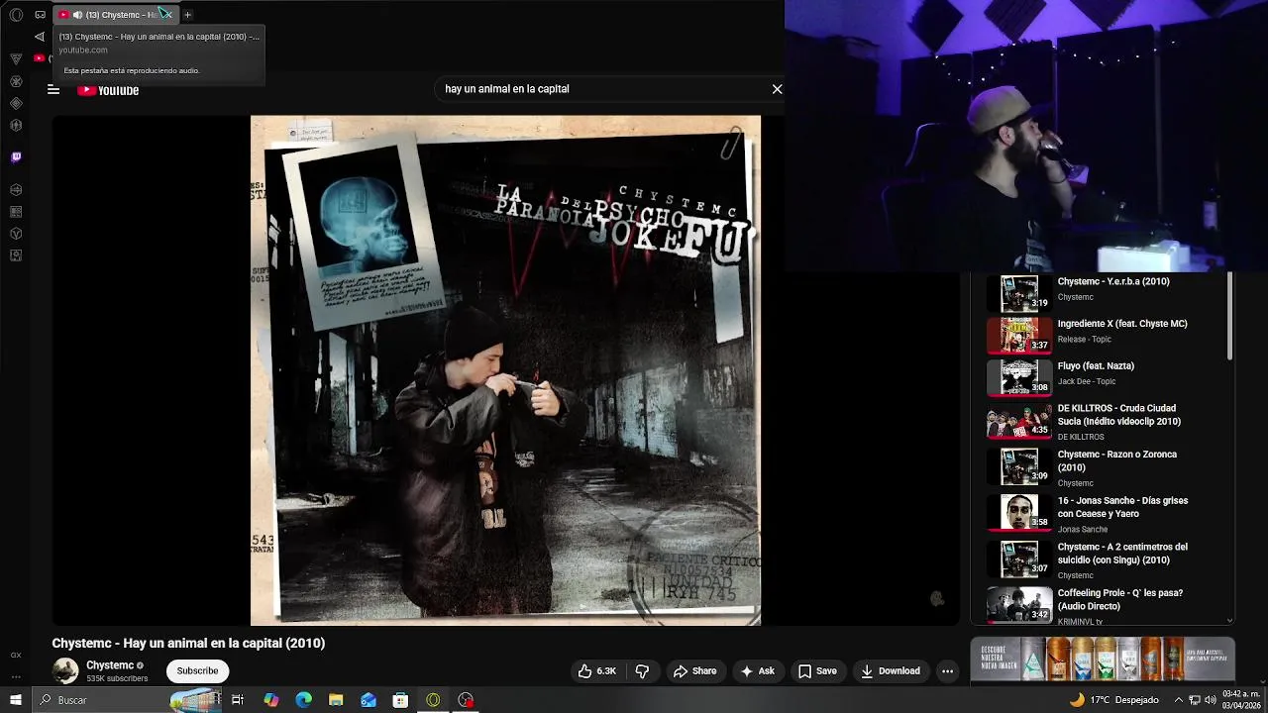The image size is (1268, 713).
Task: Open the Jonas Sanche thumbnail showing 3:58
Action: [x=1019, y=512]
